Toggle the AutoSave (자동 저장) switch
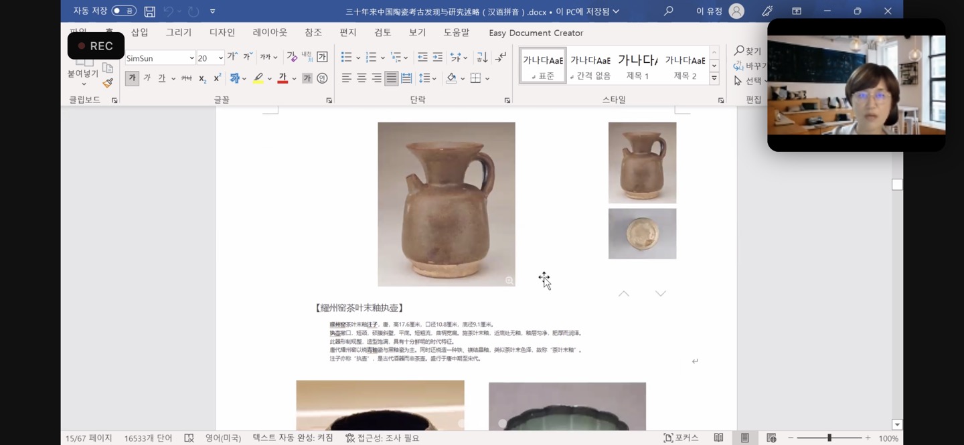The height and width of the screenshot is (445, 964). click(124, 11)
